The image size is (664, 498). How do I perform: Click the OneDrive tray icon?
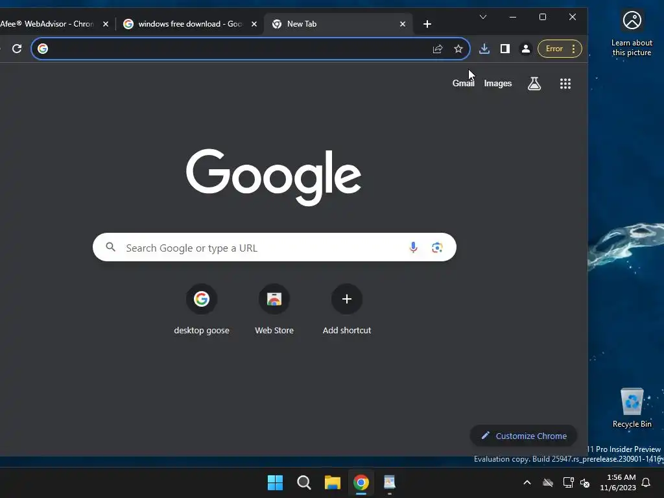[x=548, y=482]
